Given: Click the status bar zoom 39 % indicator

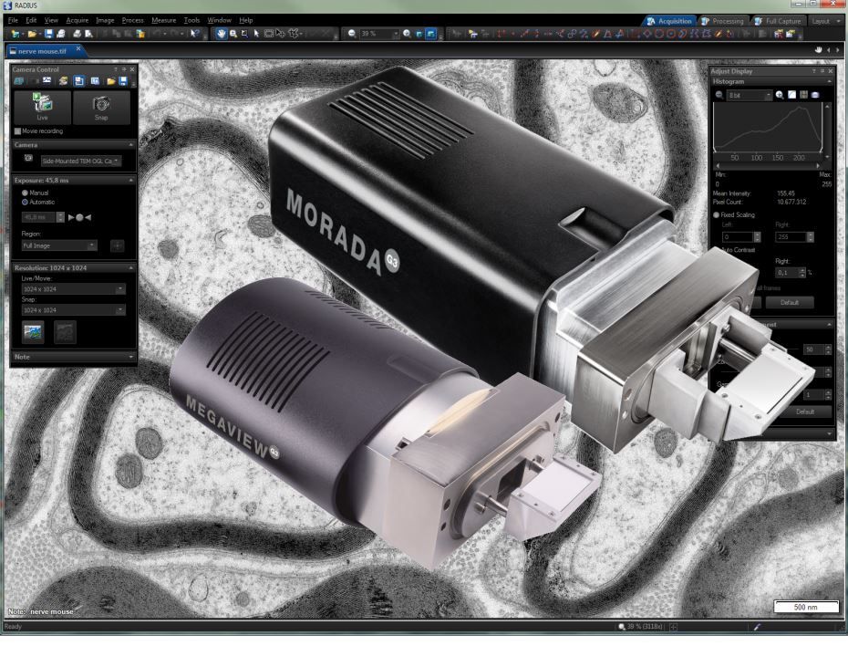Looking at the screenshot, I should [640, 627].
